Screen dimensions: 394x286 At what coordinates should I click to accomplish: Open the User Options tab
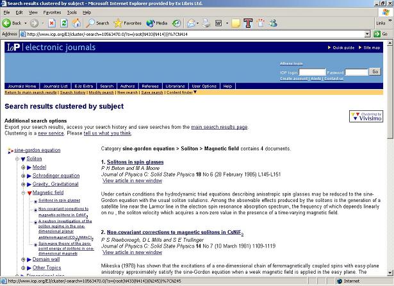tap(204, 86)
